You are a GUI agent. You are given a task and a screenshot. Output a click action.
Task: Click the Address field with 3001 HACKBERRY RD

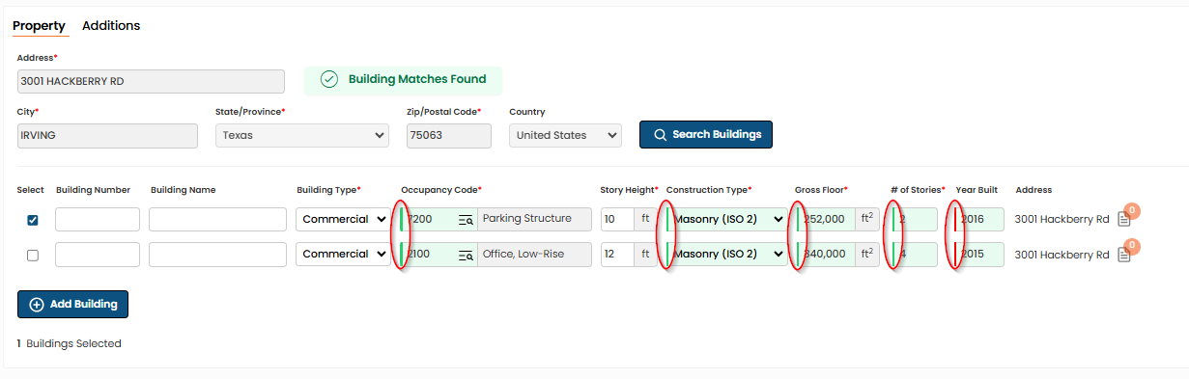pos(151,82)
